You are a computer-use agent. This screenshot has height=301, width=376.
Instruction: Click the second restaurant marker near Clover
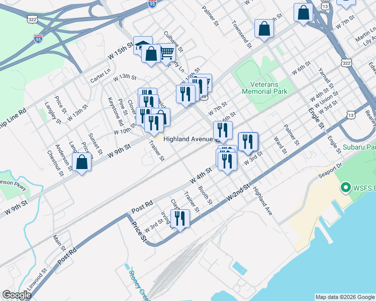coord(149,102)
